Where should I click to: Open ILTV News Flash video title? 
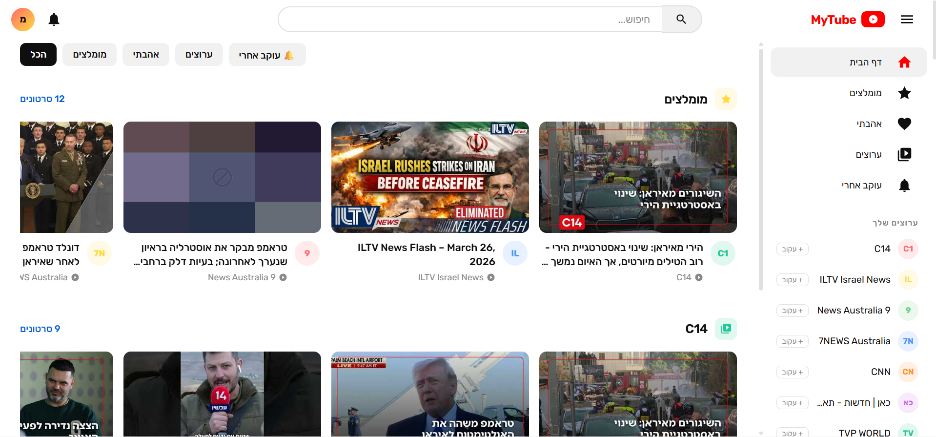click(x=426, y=254)
